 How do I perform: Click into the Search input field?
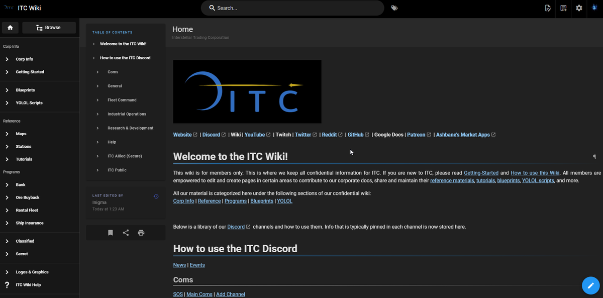[x=296, y=8]
